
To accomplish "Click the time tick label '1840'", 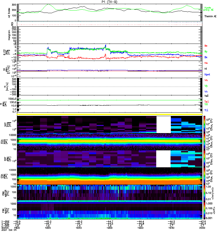I will pos(79,228).
